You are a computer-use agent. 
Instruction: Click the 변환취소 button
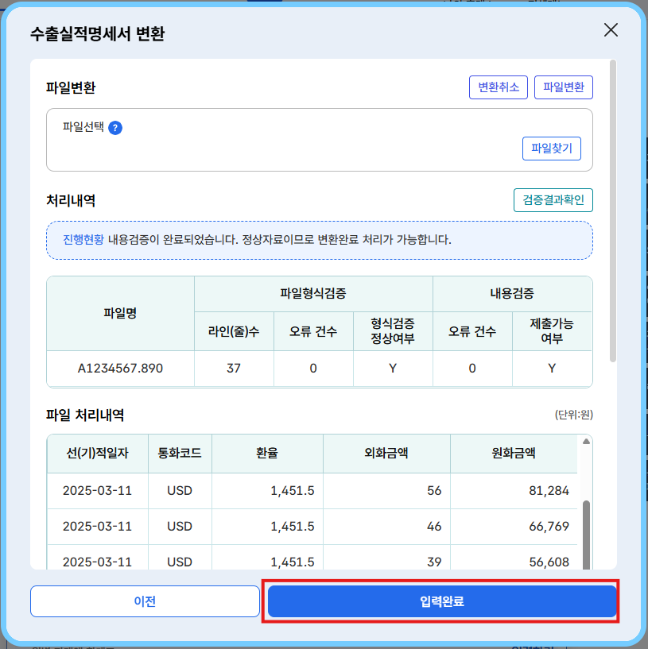(x=498, y=87)
